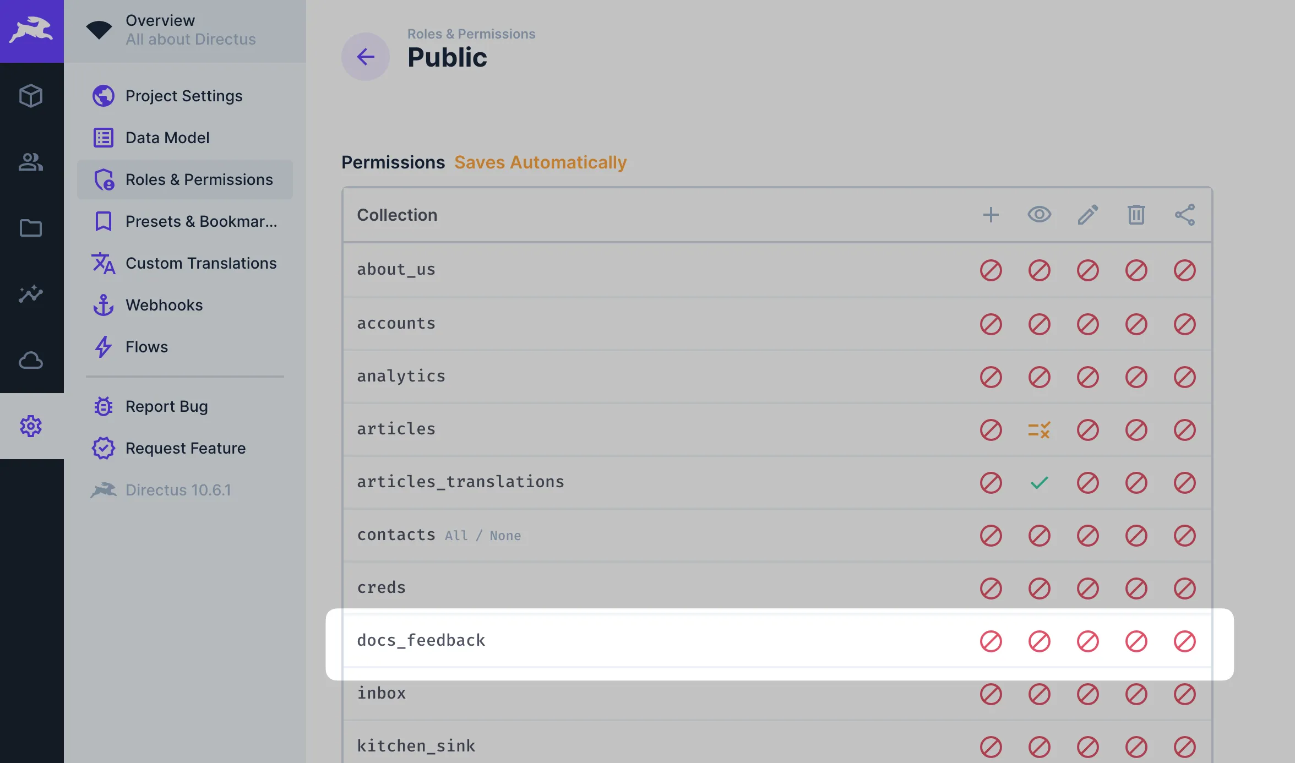Click the Read permission icon in header
The image size is (1295, 763).
[1039, 214]
